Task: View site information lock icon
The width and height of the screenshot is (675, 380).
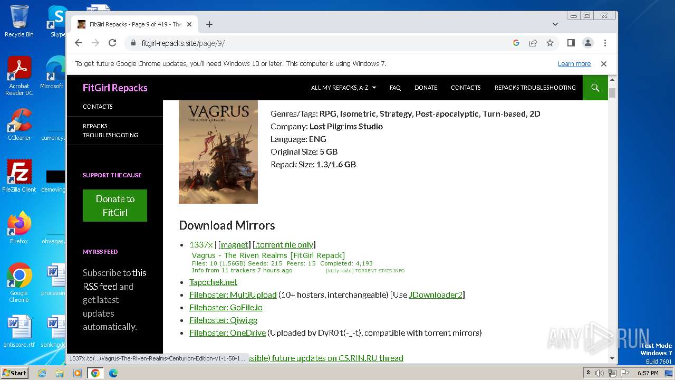Action: (x=133, y=43)
